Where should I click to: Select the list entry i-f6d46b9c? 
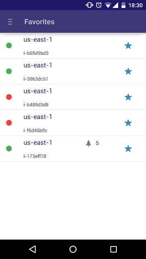pos(73,123)
